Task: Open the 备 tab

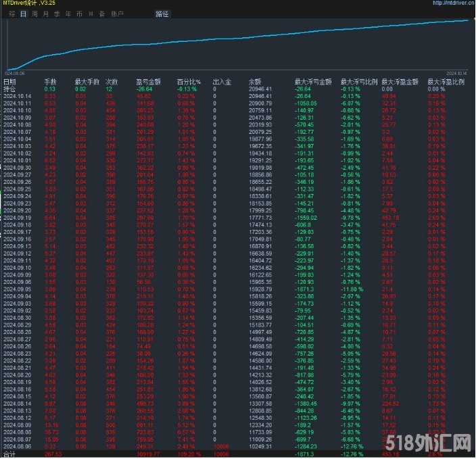Action: (x=101, y=14)
